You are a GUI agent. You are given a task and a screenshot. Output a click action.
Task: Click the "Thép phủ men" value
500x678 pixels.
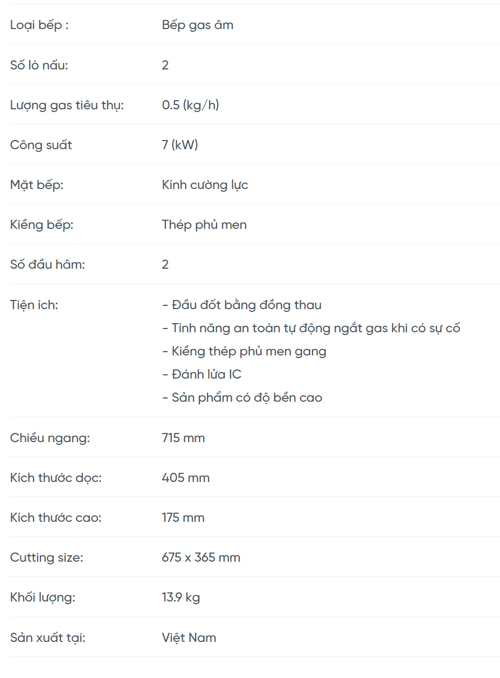[204, 225]
